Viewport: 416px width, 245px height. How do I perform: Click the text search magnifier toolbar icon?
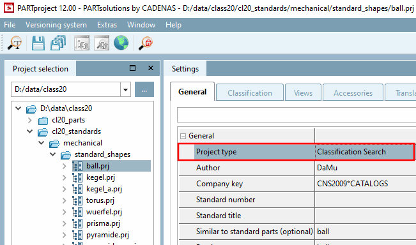tap(15, 43)
